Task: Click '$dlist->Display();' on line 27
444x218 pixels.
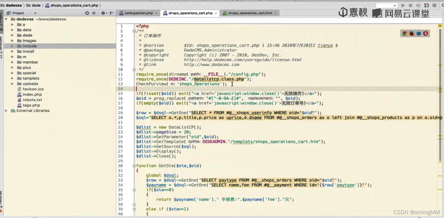Action: (x=159, y=151)
